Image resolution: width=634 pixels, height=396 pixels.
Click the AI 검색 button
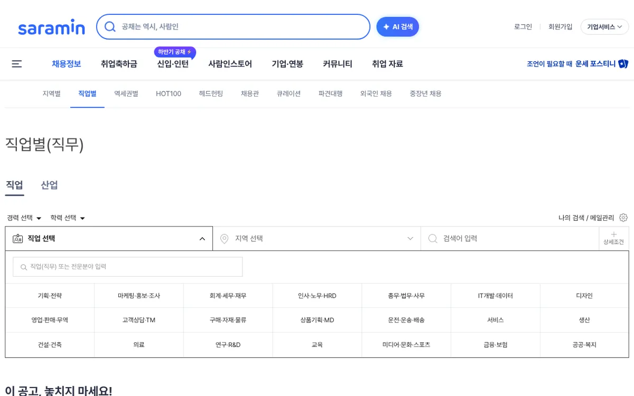(x=398, y=26)
